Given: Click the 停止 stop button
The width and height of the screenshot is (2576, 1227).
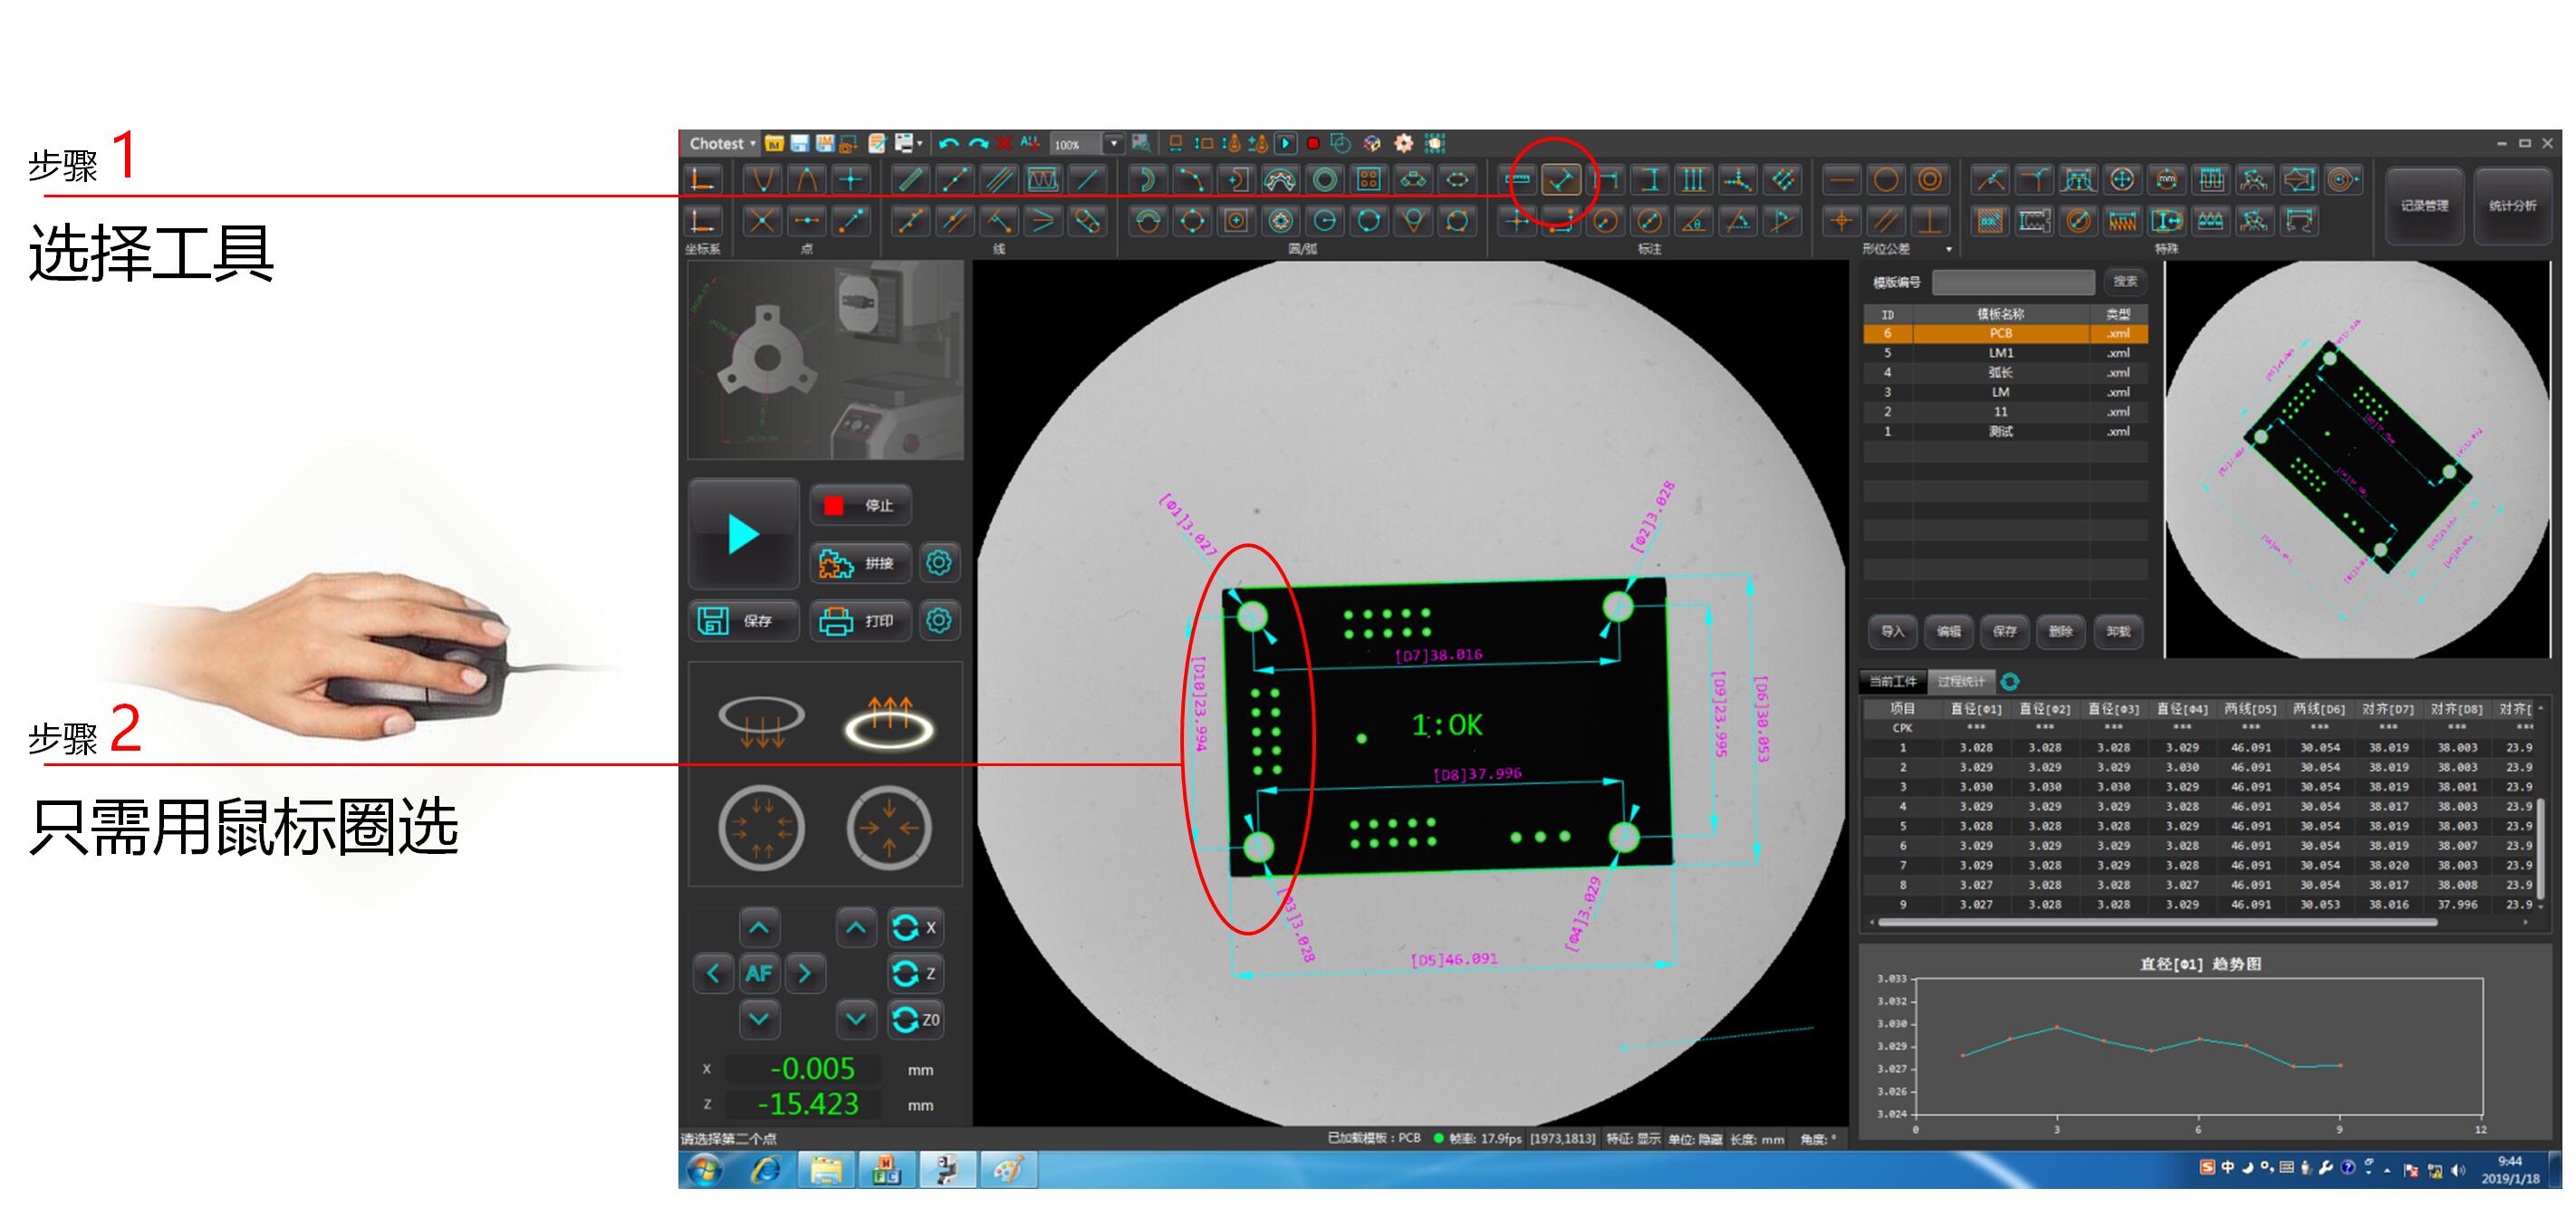Looking at the screenshot, I should click(861, 506).
